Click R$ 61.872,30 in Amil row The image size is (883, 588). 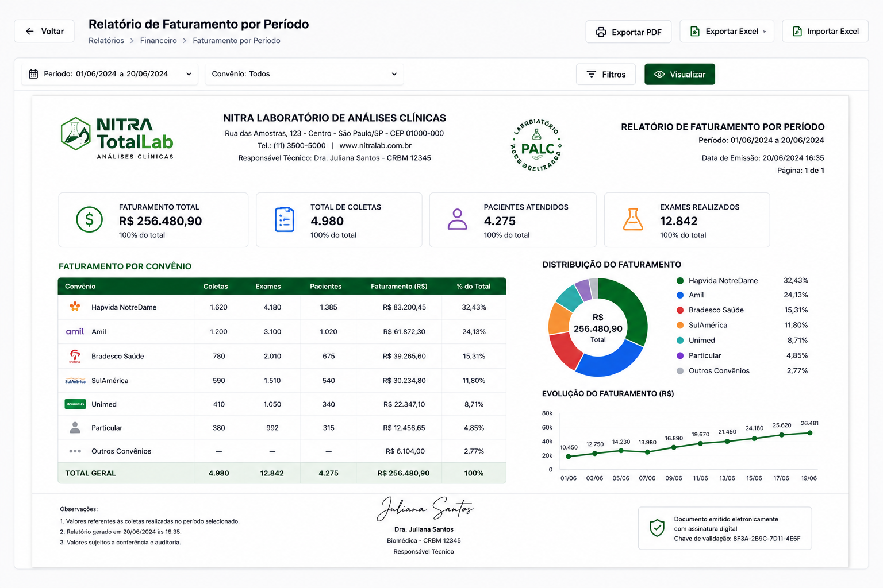coord(404,332)
